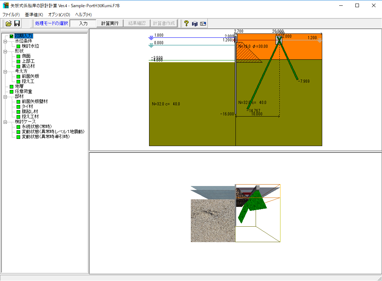This screenshot has width=382, height=281.
Task: Click the green icon beside タイ材
Action: (x=18, y=107)
